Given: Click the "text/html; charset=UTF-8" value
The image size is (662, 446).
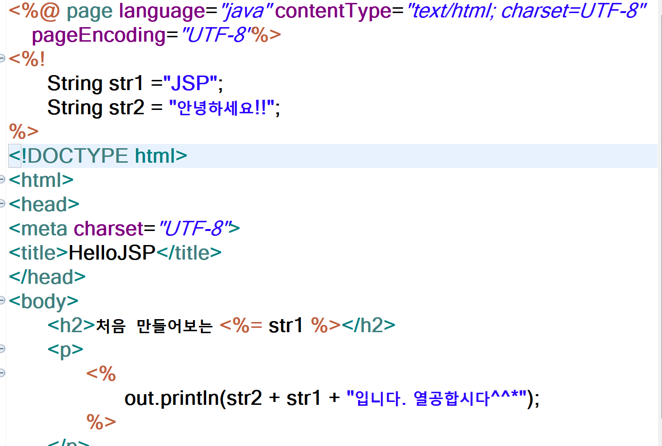Looking at the screenshot, I should pos(526,12).
